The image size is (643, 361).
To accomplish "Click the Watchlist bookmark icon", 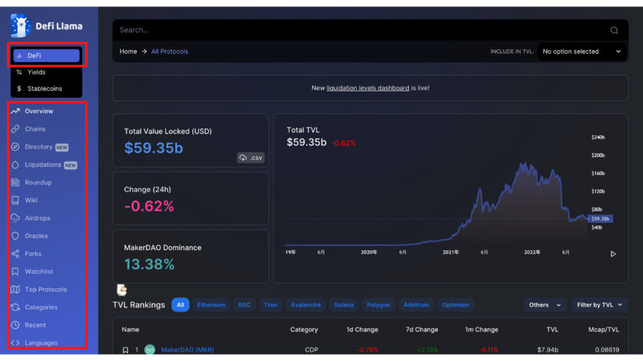I will point(15,271).
